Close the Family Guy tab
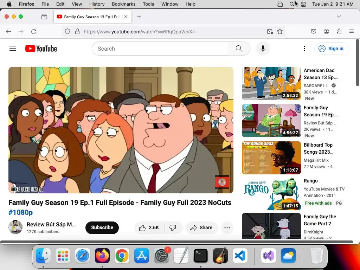 pos(126,17)
